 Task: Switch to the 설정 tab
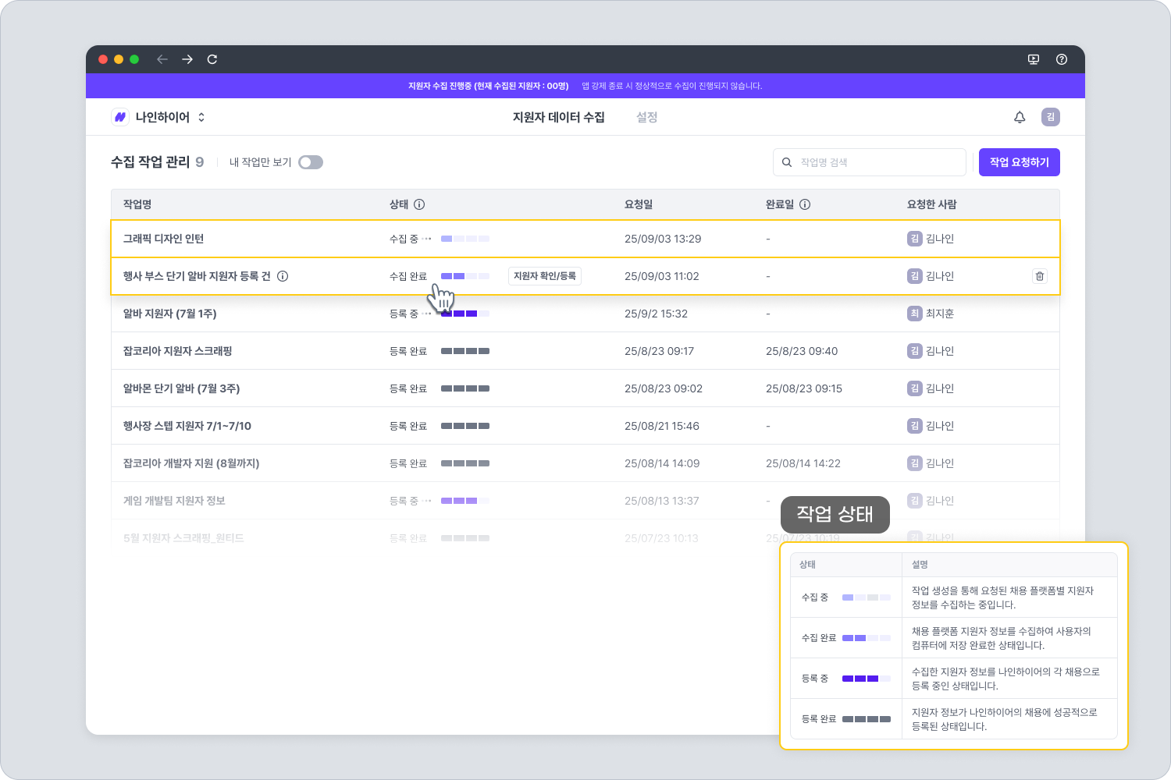click(646, 117)
